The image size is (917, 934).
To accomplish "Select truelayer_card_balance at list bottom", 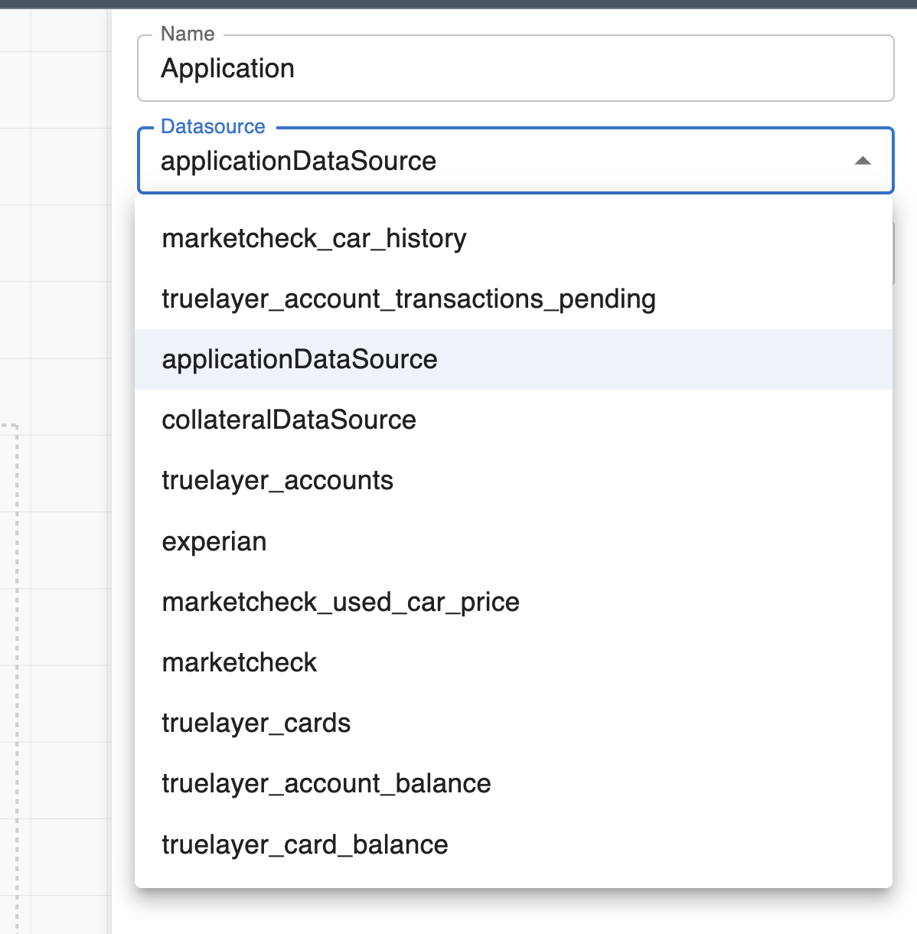I will click(305, 844).
